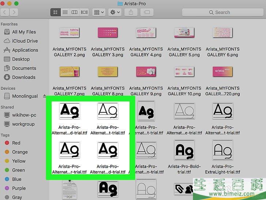Switch to list view
Screen dimensions: 266x200
point(65,12)
